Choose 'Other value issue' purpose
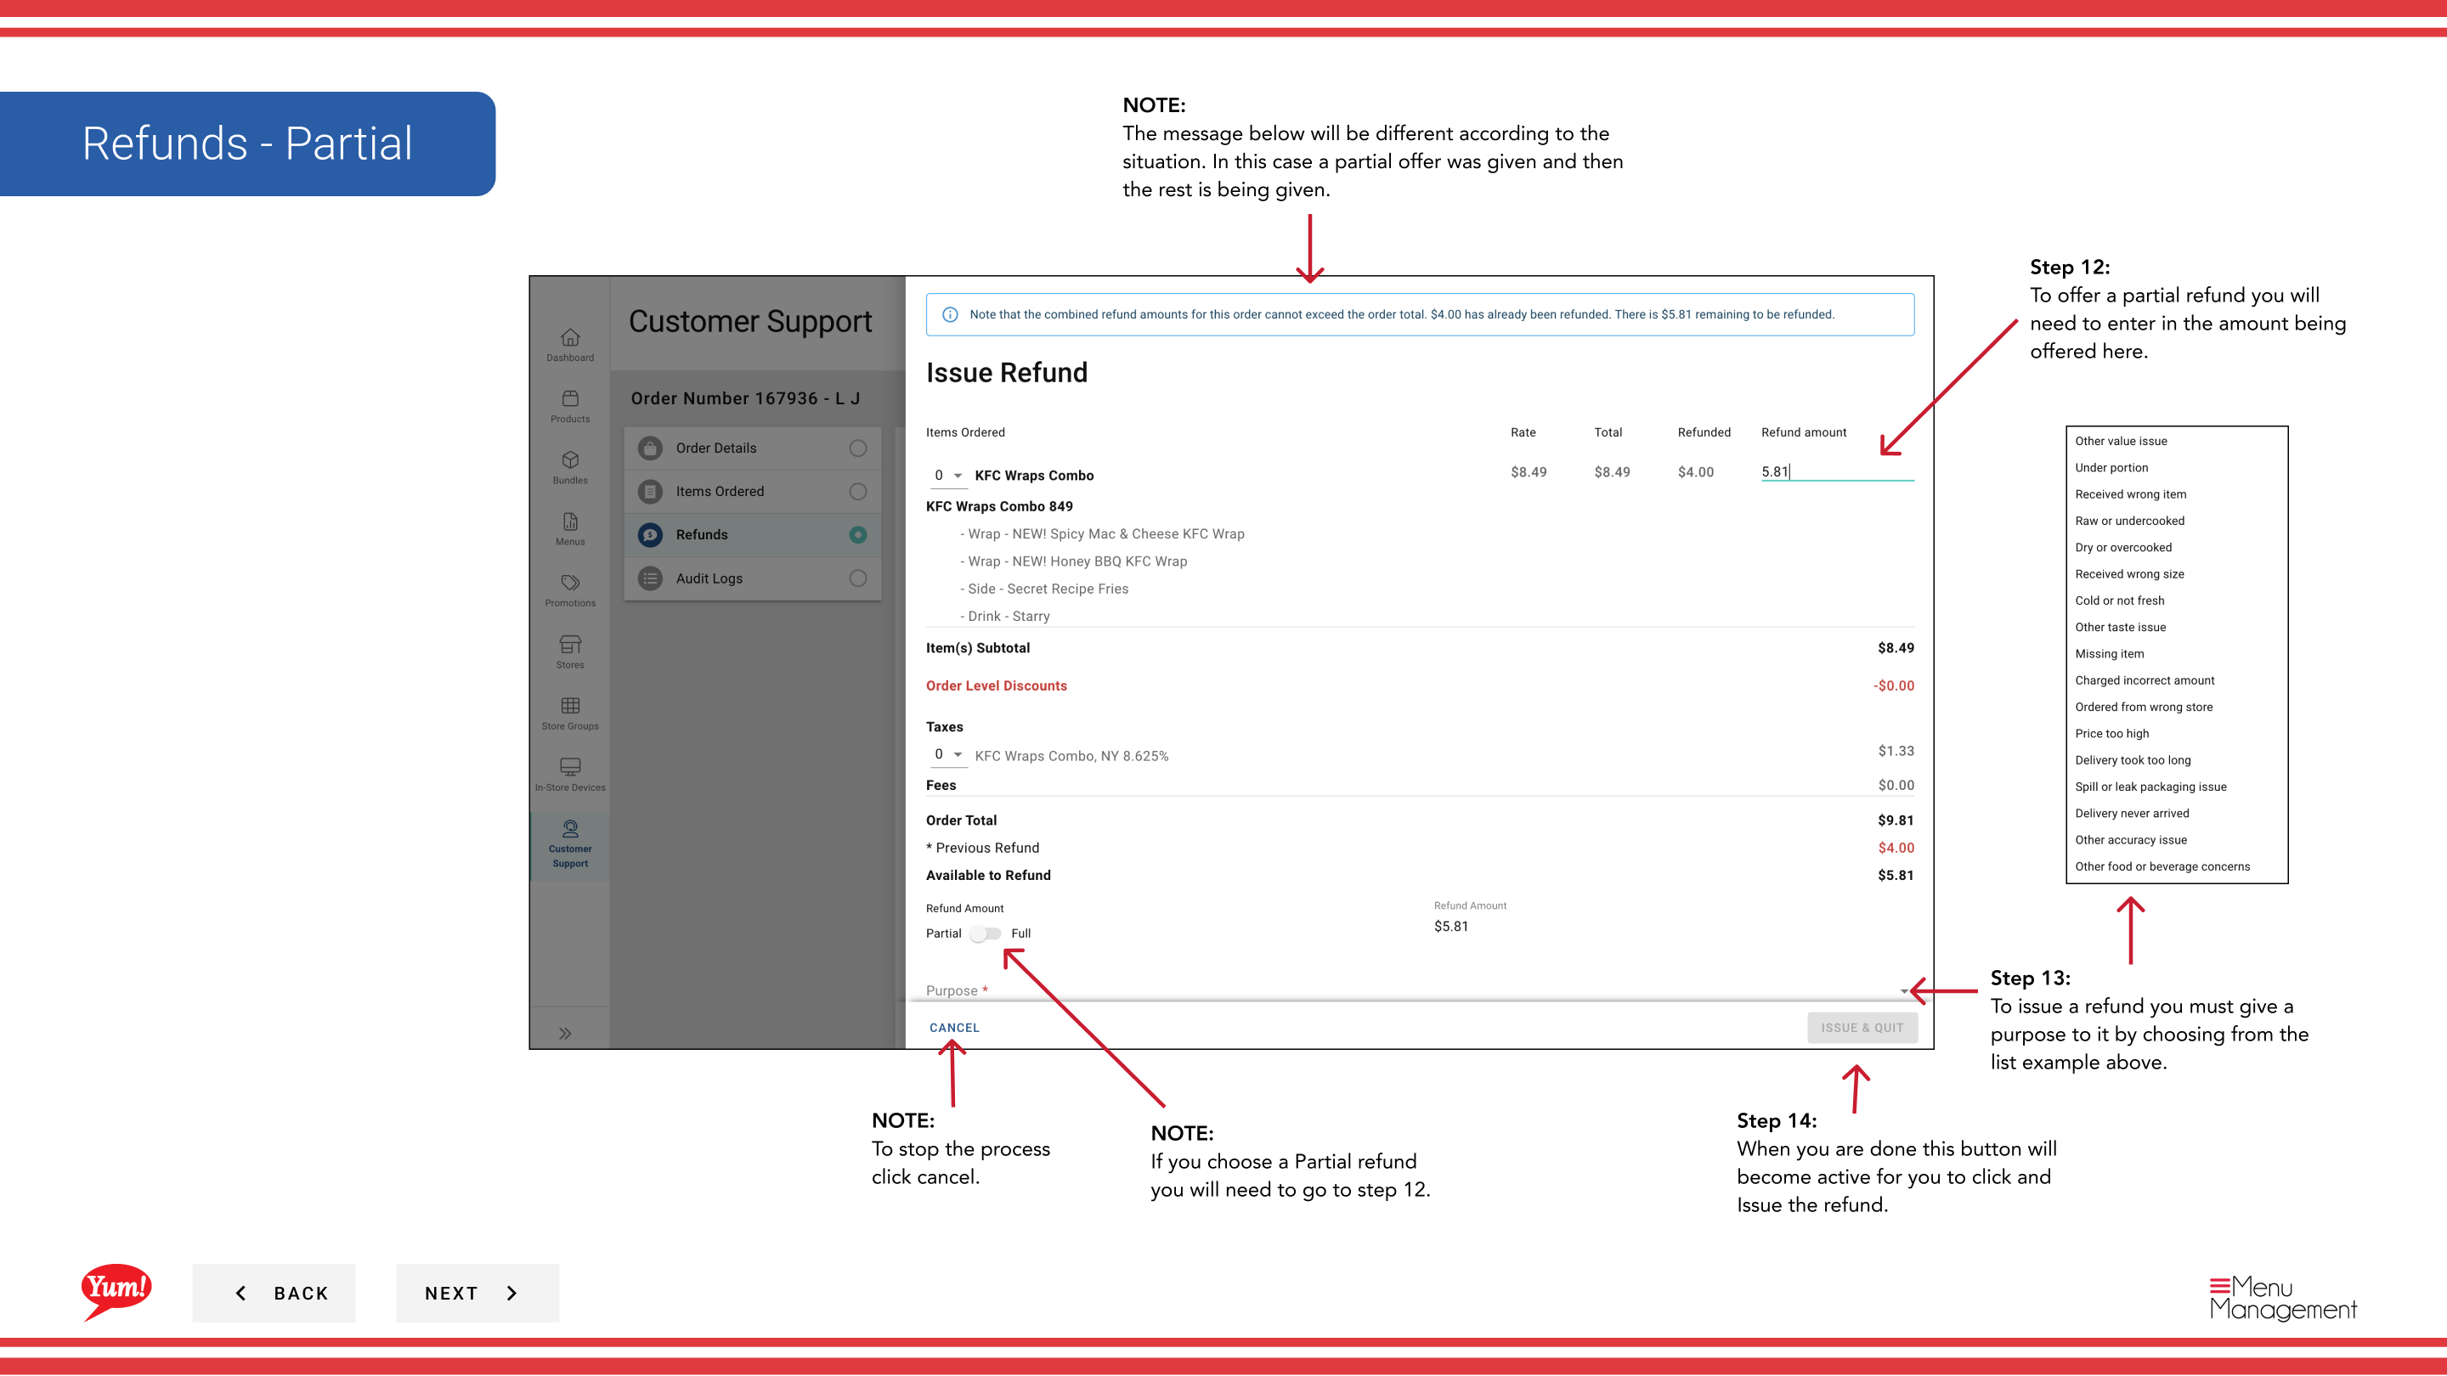Screen dimensions: 2447x1376 [2122, 441]
